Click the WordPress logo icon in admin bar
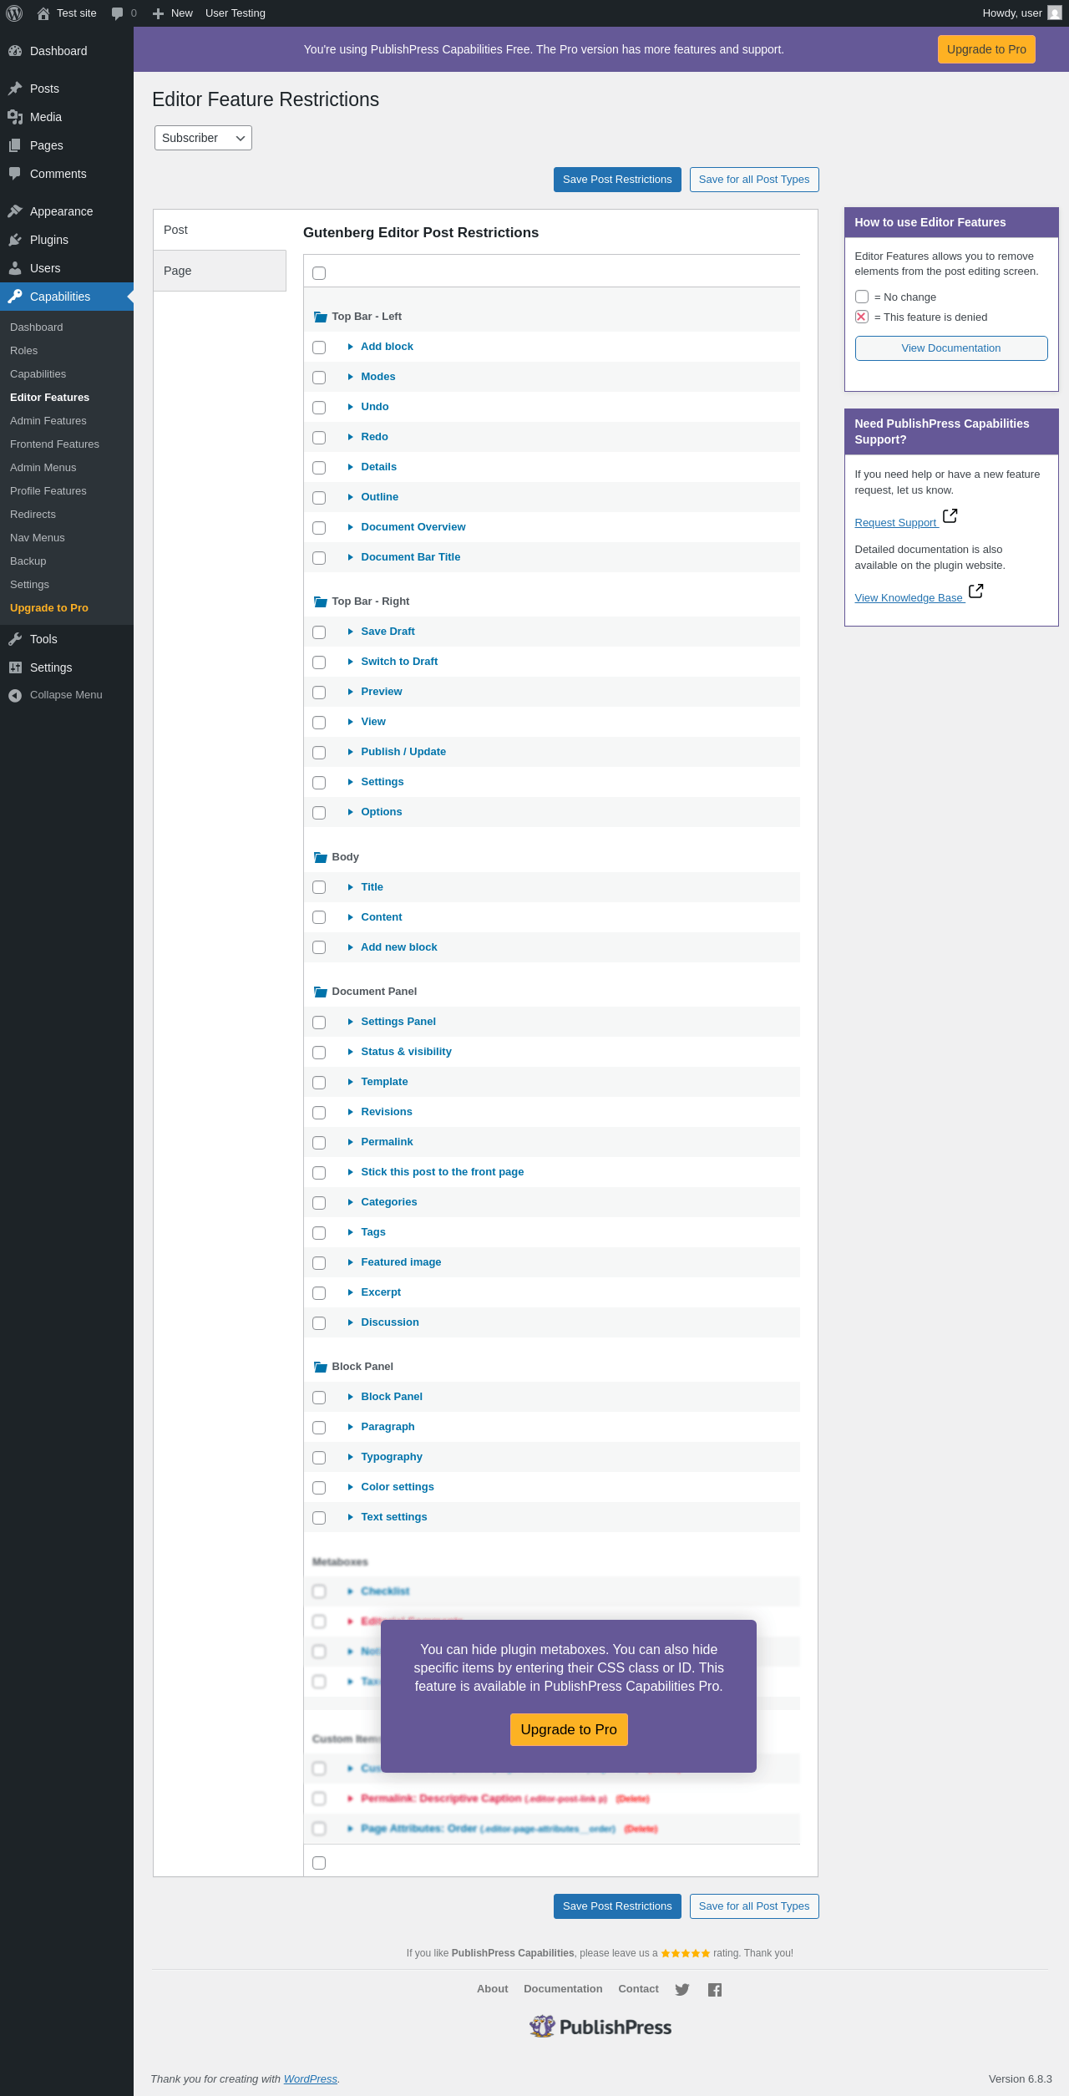Image resolution: width=1069 pixels, height=2096 pixels. pyautogui.click(x=14, y=13)
